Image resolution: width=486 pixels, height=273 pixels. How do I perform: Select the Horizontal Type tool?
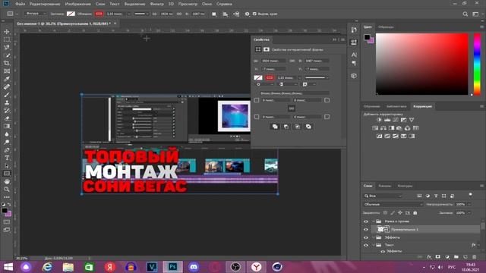7,158
